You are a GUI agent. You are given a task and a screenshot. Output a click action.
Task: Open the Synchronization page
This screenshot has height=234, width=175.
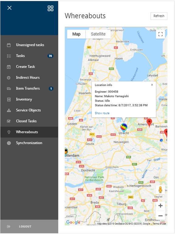29,143
